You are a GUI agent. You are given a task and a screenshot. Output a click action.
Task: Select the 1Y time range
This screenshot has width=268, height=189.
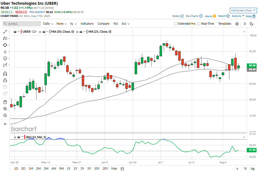(x=69, y=168)
